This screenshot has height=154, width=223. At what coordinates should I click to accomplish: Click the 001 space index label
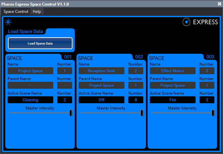click(x=68, y=57)
